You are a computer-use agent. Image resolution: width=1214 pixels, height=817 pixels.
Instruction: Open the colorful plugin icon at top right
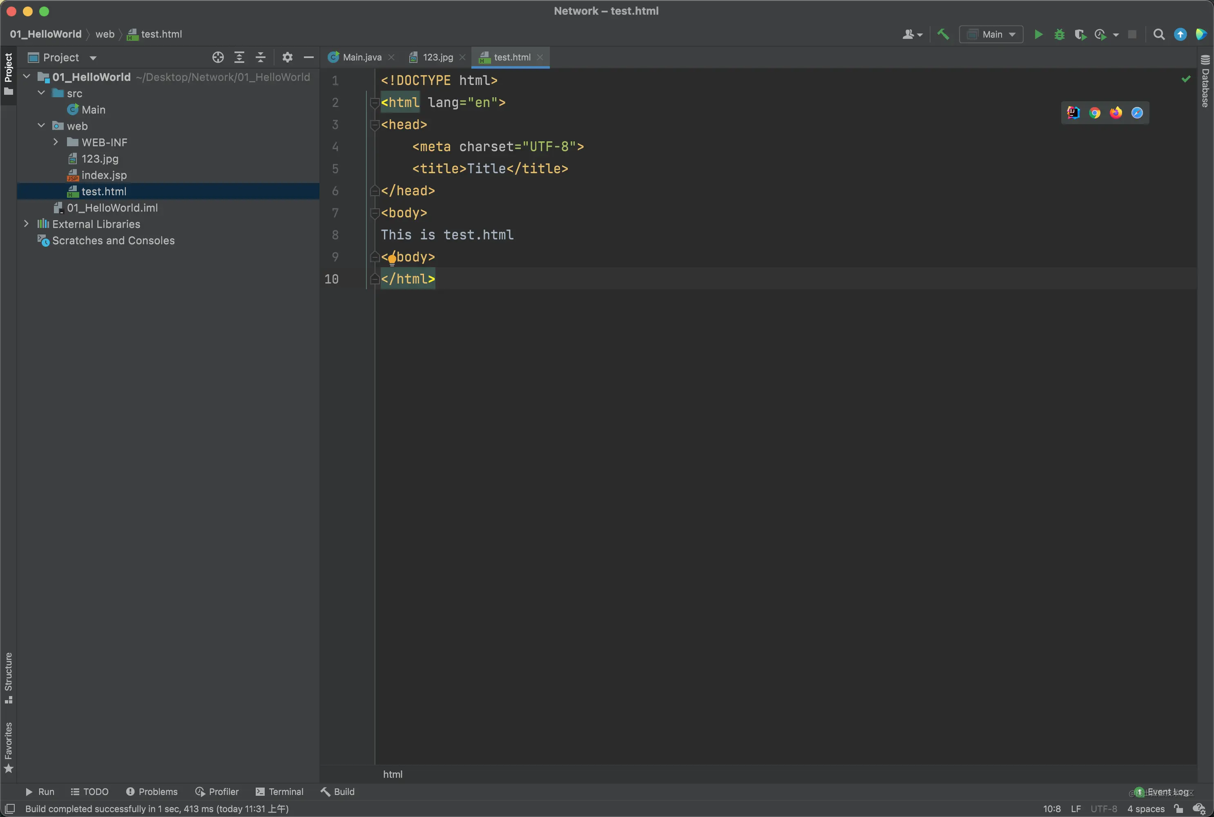coord(1201,34)
